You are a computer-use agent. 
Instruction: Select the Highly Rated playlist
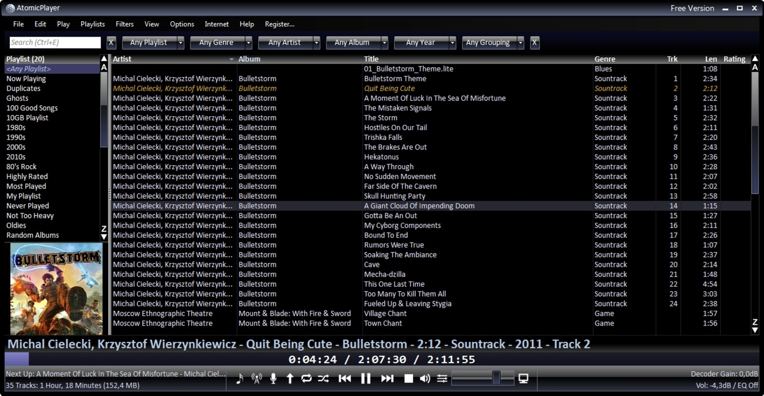[52, 177]
